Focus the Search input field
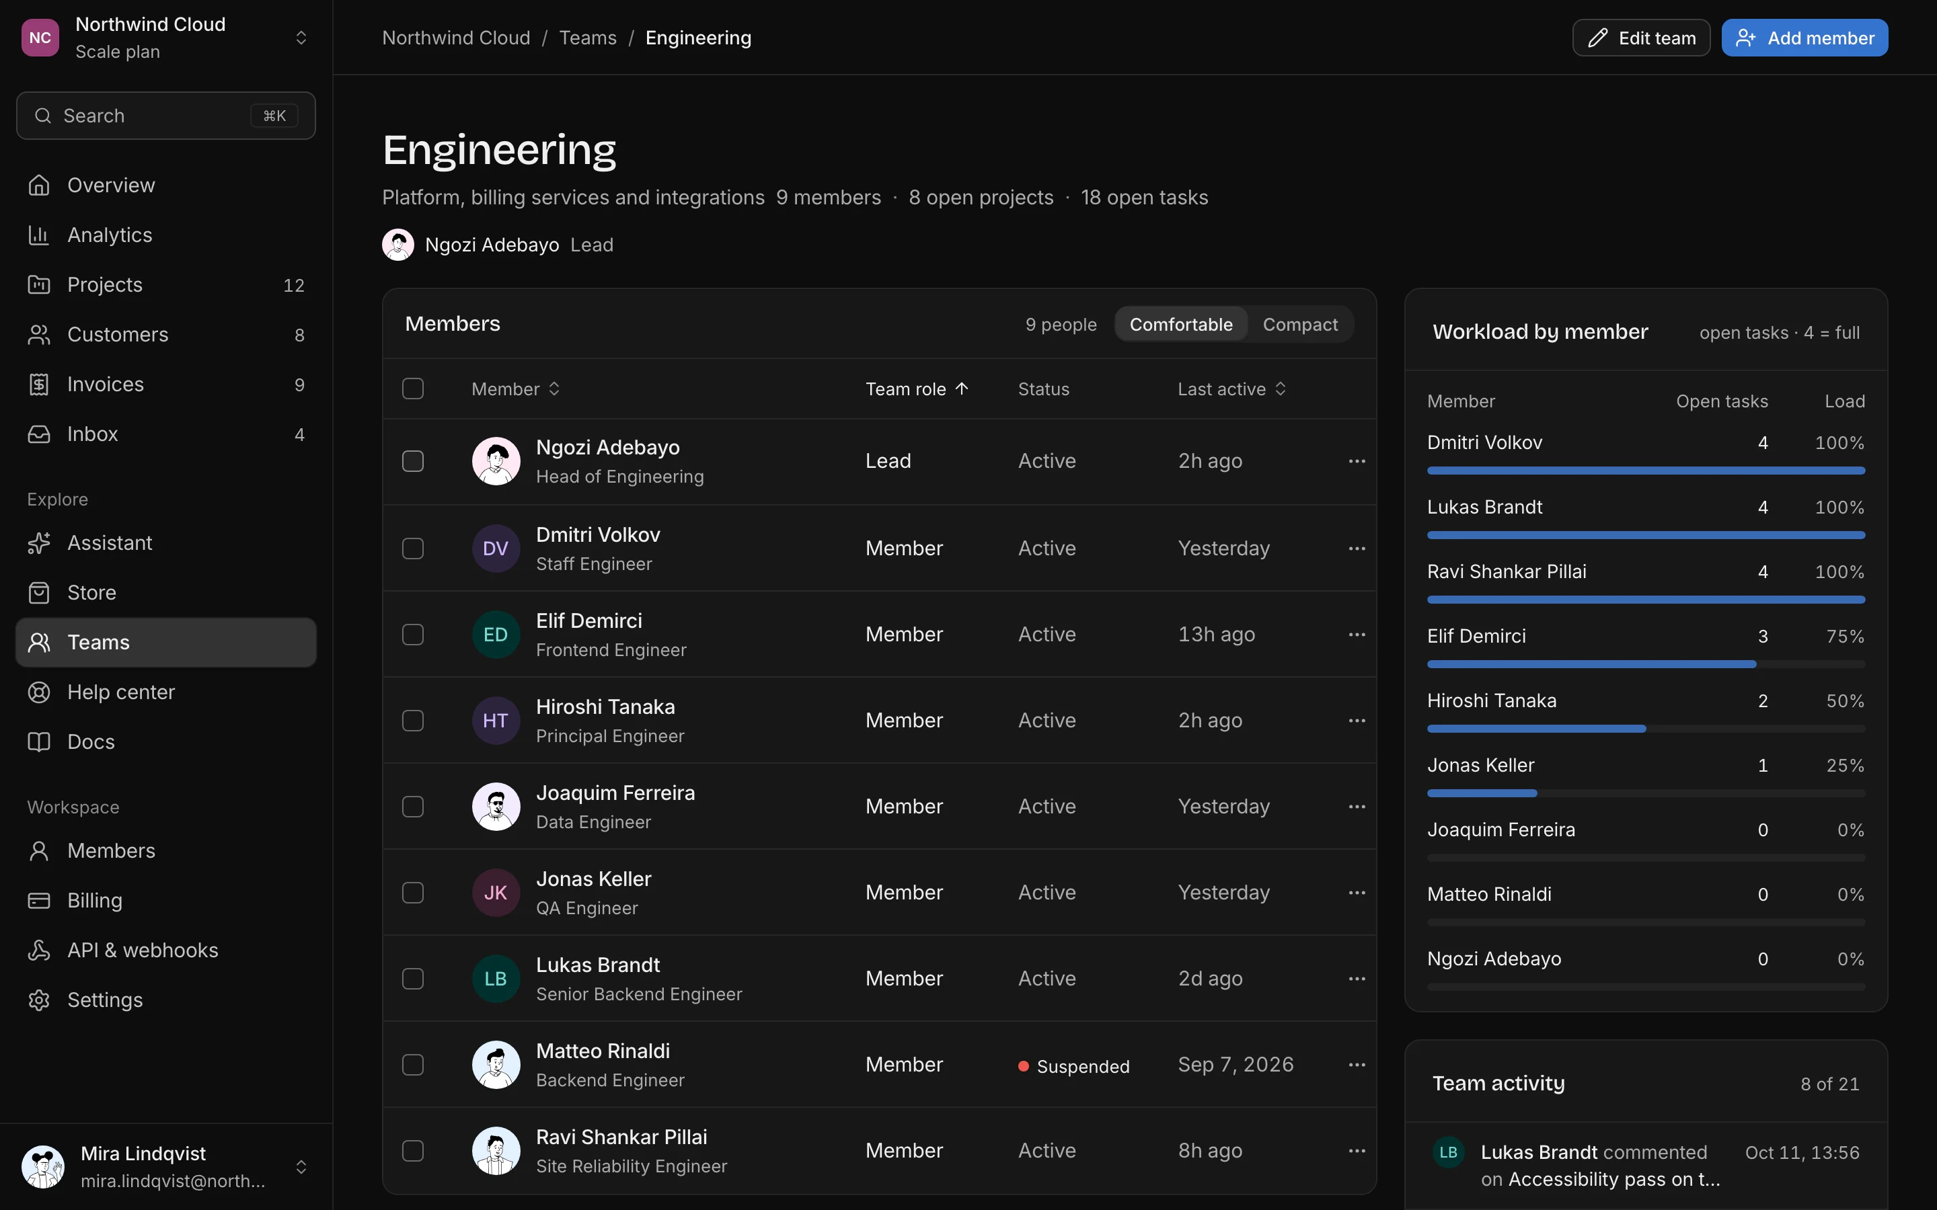 click(x=165, y=116)
